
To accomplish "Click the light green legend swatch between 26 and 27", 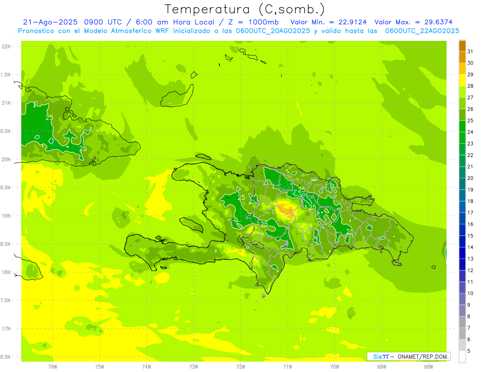I will pyautogui.click(x=462, y=103).
